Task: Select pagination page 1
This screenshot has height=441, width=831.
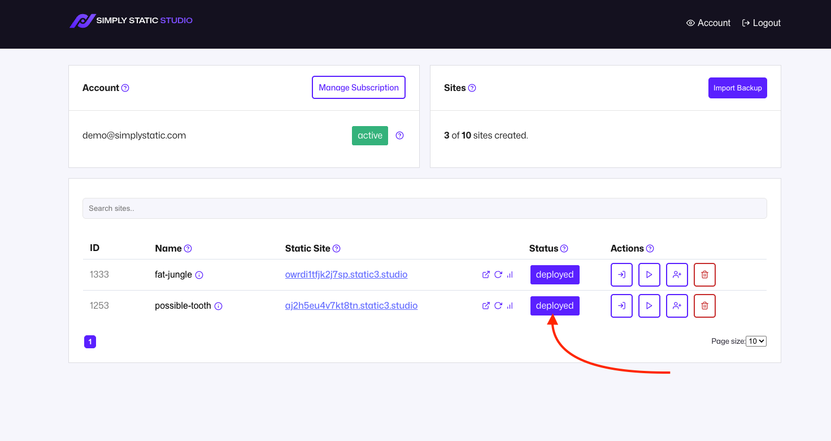Action: 90,342
